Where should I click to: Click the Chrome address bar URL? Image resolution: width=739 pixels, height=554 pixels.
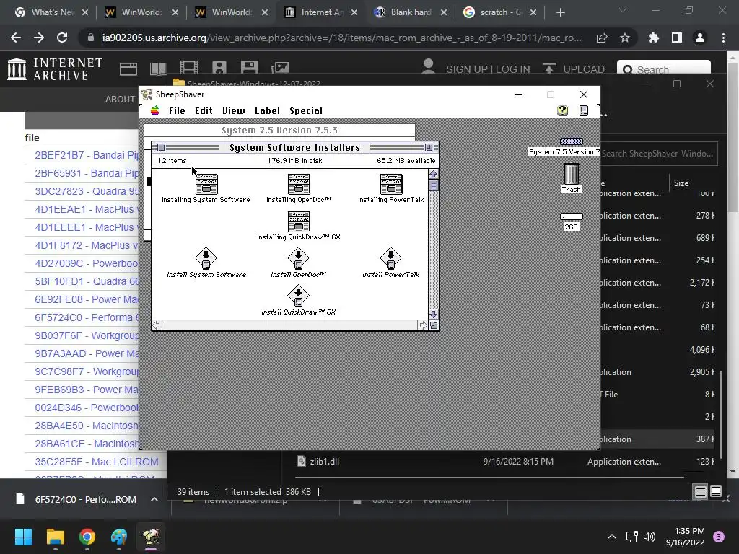point(341,38)
